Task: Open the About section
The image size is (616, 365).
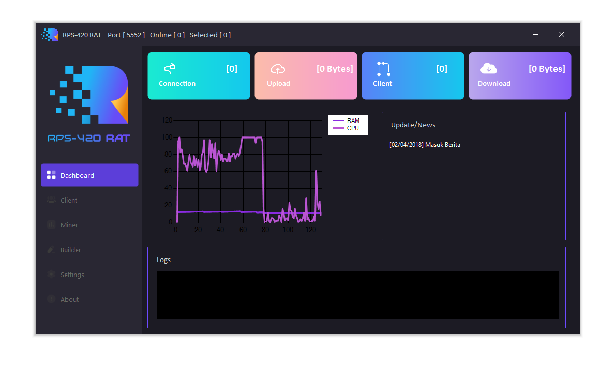Action: [69, 299]
